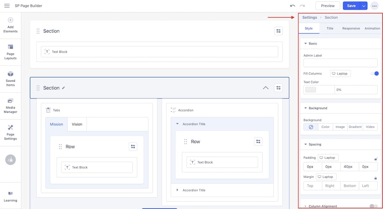Click pencil icon to rename Section

[x=64, y=88]
